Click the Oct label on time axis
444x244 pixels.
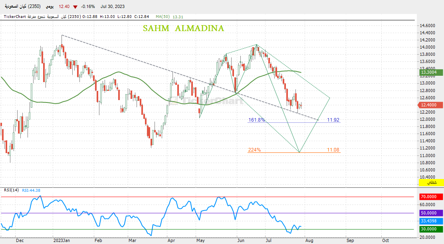coord(385,240)
